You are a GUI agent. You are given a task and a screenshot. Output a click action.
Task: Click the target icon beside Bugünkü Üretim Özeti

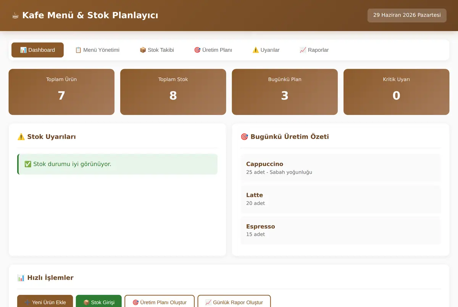pyautogui.click(x=244, y=137)
